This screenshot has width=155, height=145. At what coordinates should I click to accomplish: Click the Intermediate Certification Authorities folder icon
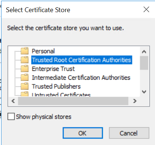(x=25, y=77)
